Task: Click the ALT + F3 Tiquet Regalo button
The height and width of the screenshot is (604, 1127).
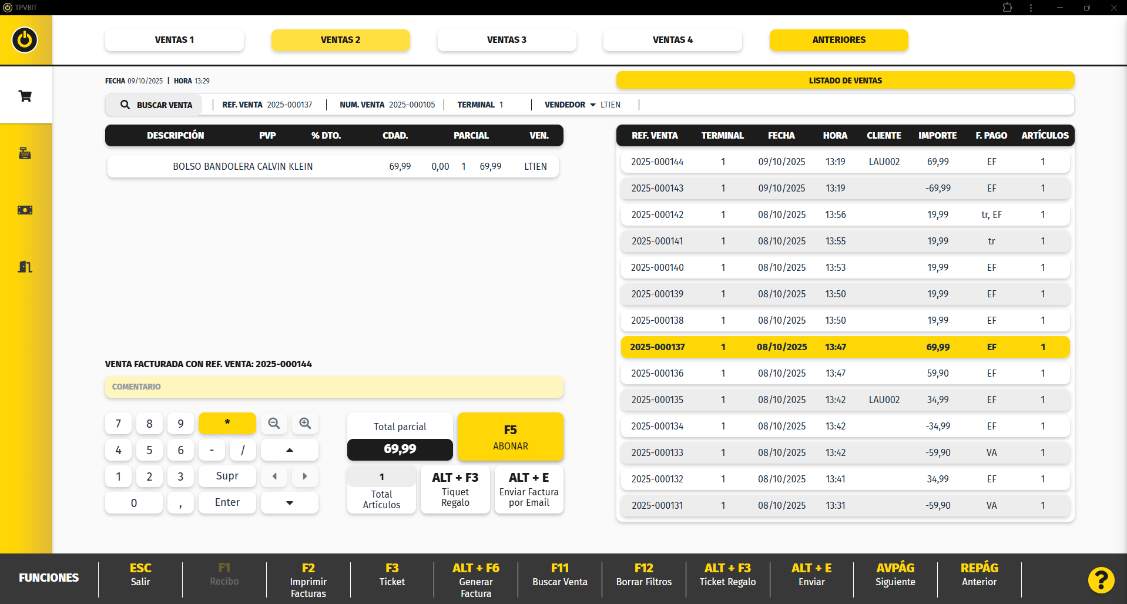Action: pos(455,489)
